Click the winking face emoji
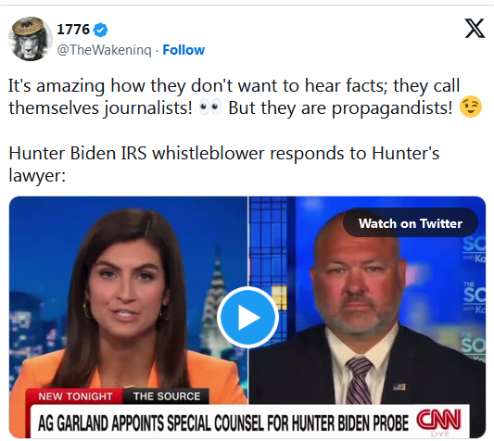Screen dimensions: 494x441 471,107
